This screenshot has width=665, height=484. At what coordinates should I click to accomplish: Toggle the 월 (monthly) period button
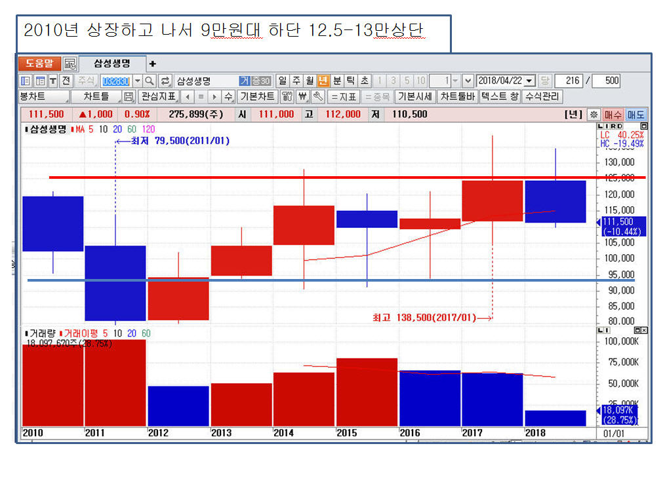(x=310, y=81)
